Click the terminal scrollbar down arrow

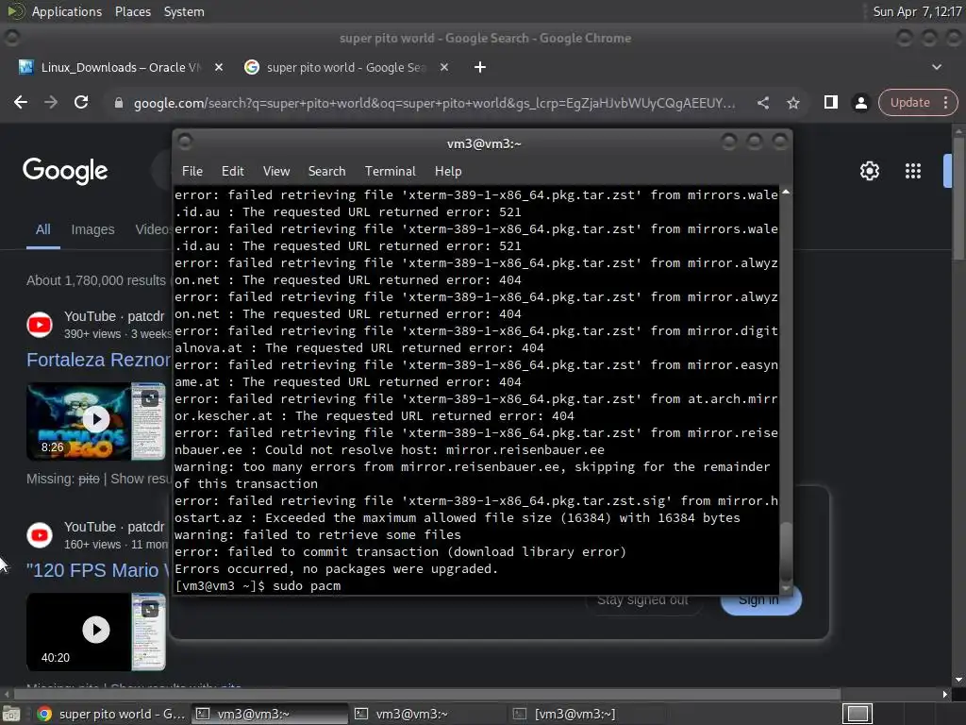pyautogui.click(x=786, y=589)
